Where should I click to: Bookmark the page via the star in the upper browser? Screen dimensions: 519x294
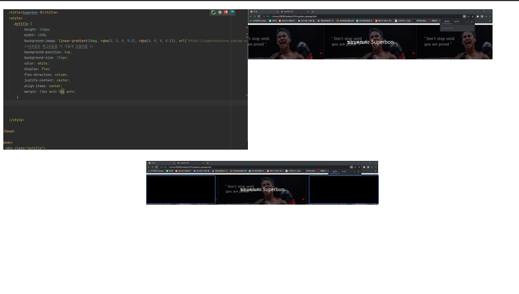point(473,16)
